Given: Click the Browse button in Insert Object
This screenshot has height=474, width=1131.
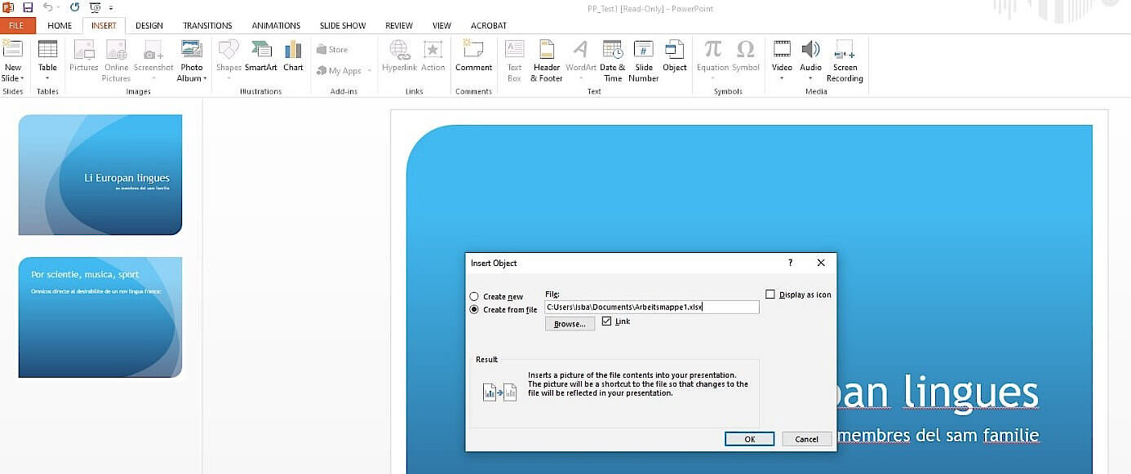Looking at the screenshot, I should pyautogui.click(x=570, y=323).
